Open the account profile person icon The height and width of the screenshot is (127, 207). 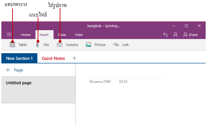coord(175,35)
